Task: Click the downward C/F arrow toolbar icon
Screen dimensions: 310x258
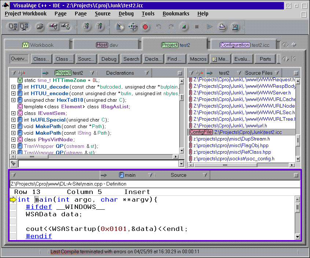Action: tap(86, 26)
